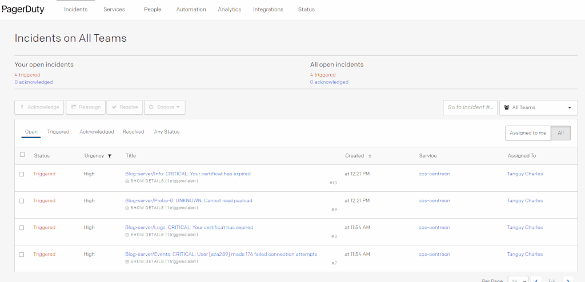Click the Title column header
585x282 pixels.
(x=131, y=156)
